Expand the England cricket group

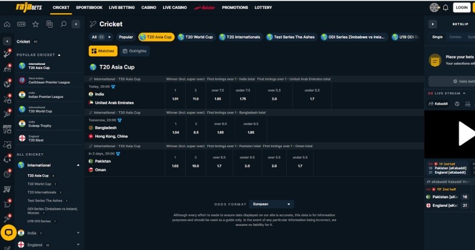(x=78, y=245)
